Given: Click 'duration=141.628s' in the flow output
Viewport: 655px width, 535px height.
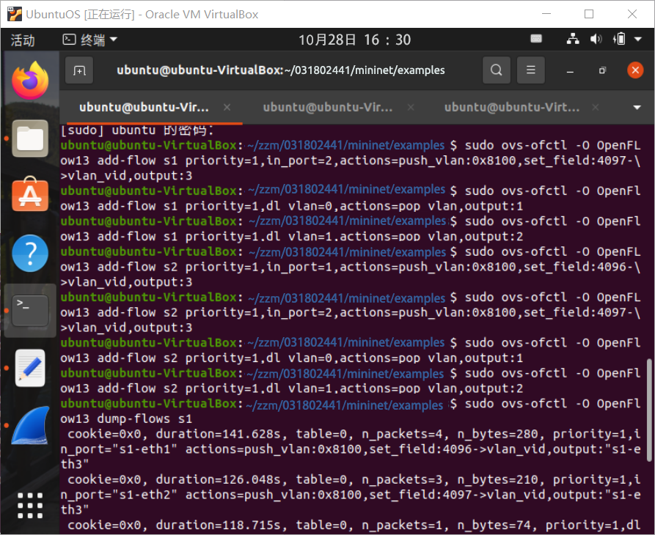Looking at the screenshot, I should pos(218,434).
